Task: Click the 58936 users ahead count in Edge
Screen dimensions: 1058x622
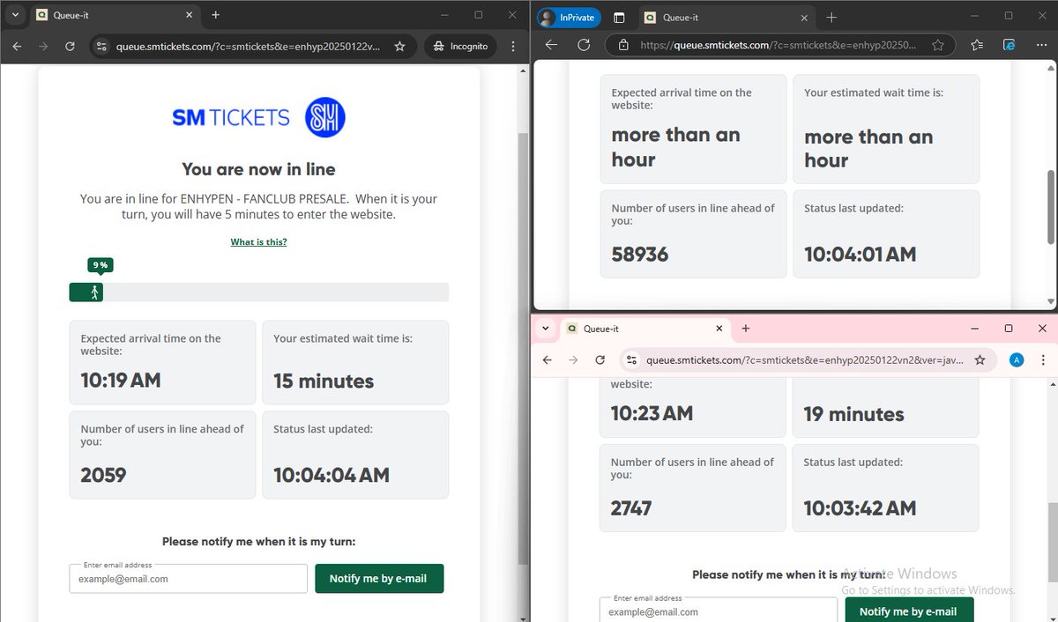Action: pos(640,255)
